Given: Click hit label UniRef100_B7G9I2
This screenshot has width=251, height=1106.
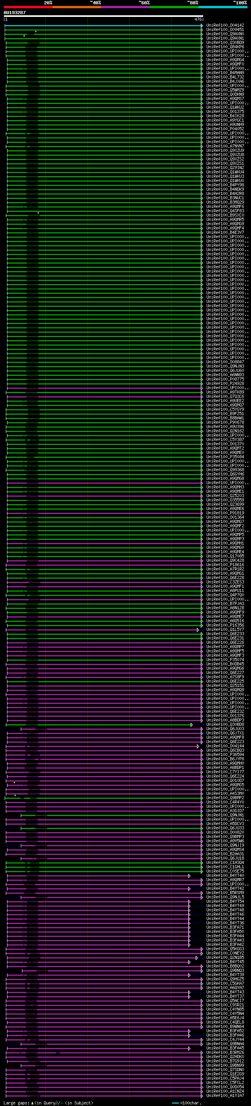Looking at the screenshot, I should point(225,1061).
